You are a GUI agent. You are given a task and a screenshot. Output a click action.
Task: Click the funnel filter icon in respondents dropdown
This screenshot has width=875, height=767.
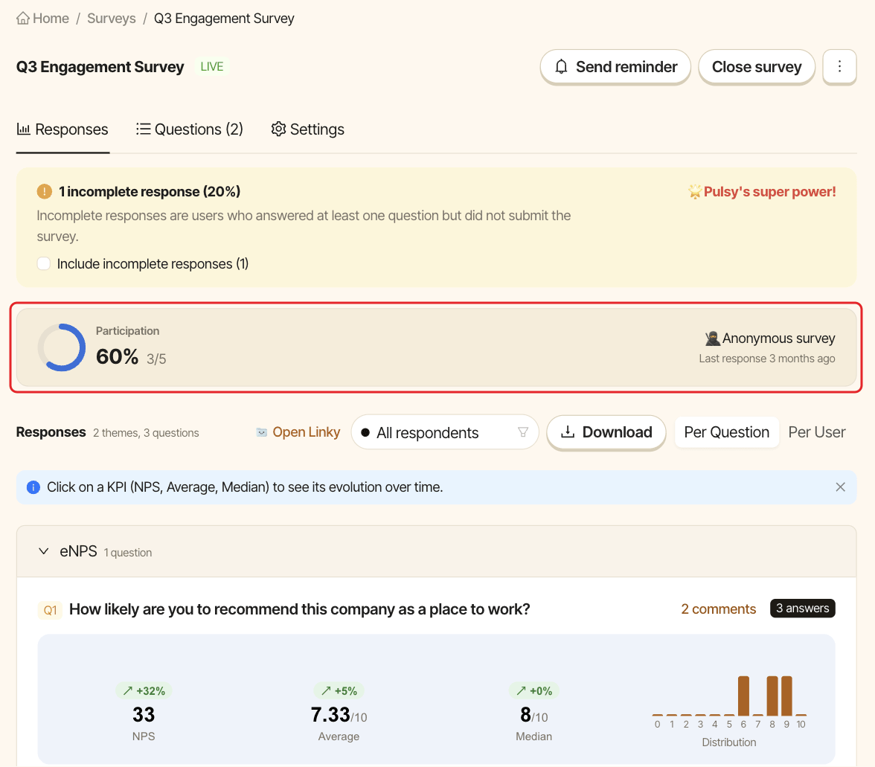(523, 432)
